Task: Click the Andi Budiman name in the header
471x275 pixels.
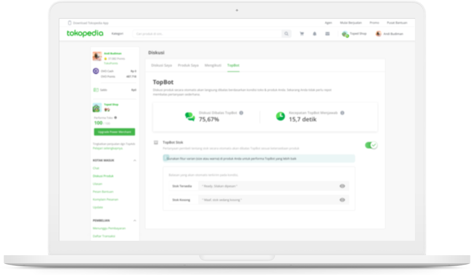Action: point(393,33)
